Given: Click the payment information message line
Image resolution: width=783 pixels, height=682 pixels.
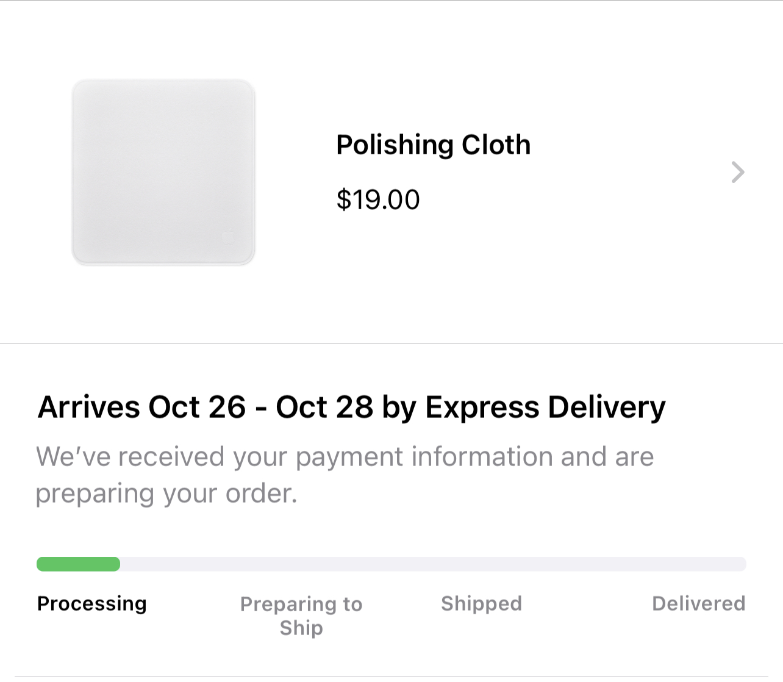Looking at the screenshot, I should (345, 457).
